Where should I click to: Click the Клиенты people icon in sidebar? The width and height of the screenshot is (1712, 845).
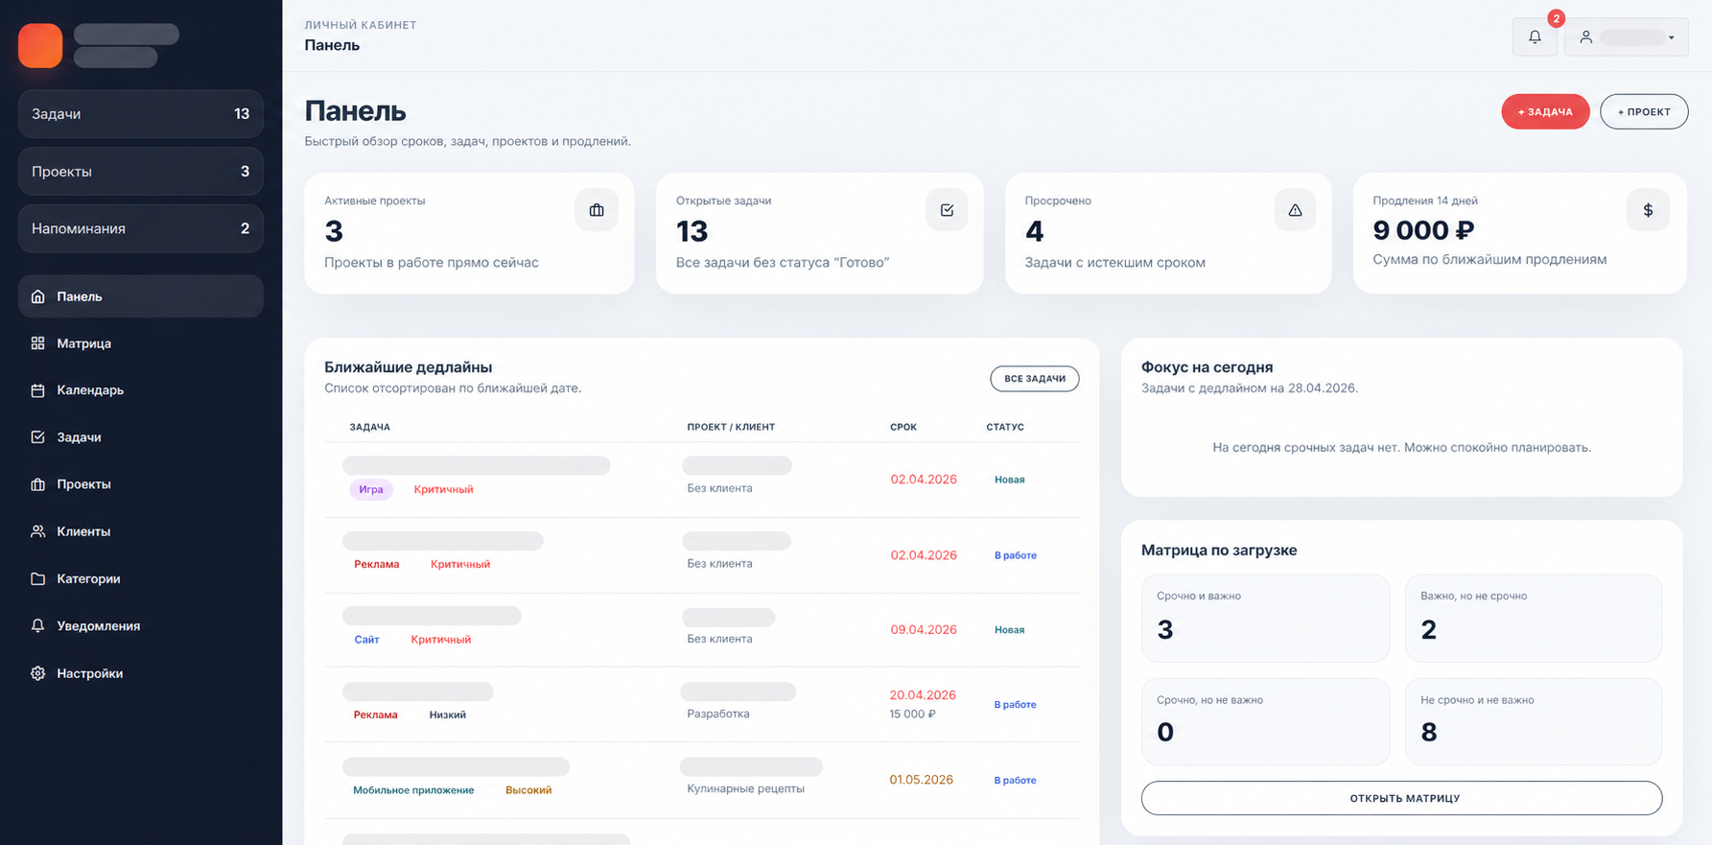tap(38, 531)
